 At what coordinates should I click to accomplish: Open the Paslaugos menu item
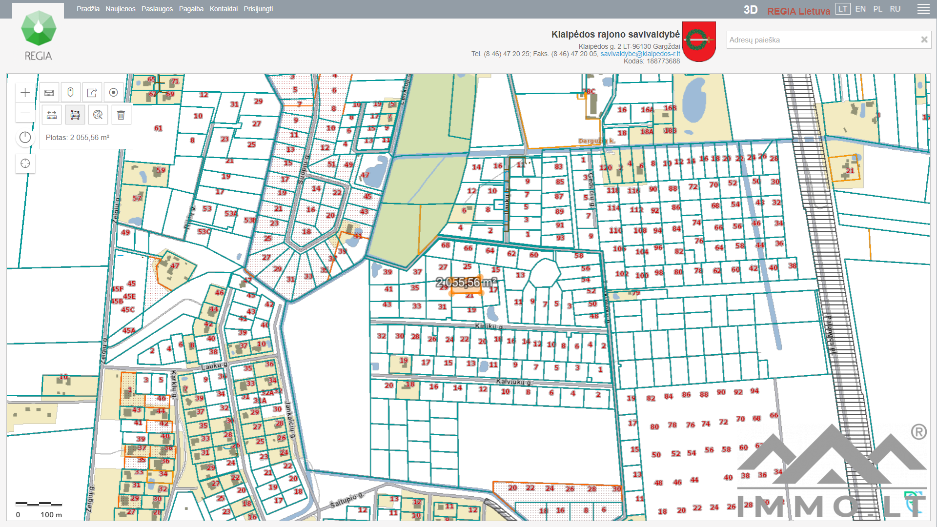coord(157,9)
